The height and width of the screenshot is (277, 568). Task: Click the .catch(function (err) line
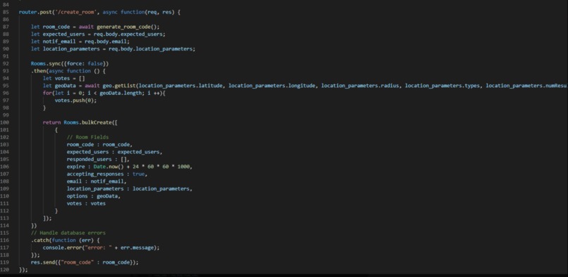coord(66,240)
